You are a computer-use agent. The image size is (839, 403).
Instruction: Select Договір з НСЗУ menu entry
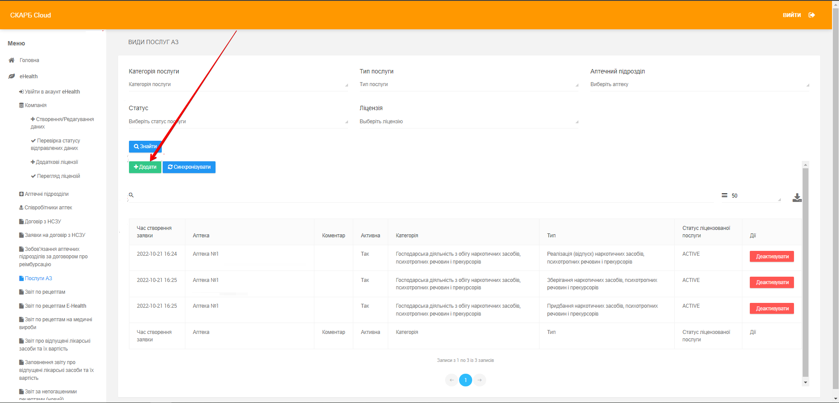[42, 222]
